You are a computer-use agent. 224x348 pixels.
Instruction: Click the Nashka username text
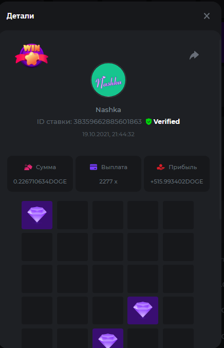tap(108, 109)
